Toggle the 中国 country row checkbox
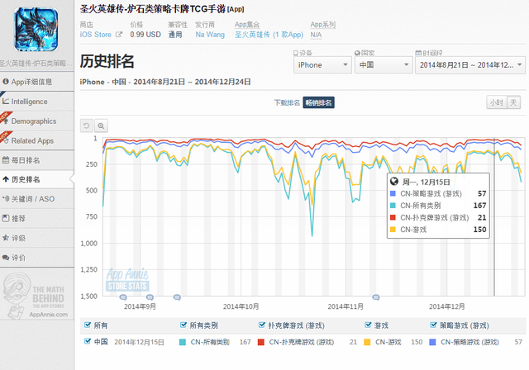Screen dimensions: 529x370 click(x=88, y=341)
